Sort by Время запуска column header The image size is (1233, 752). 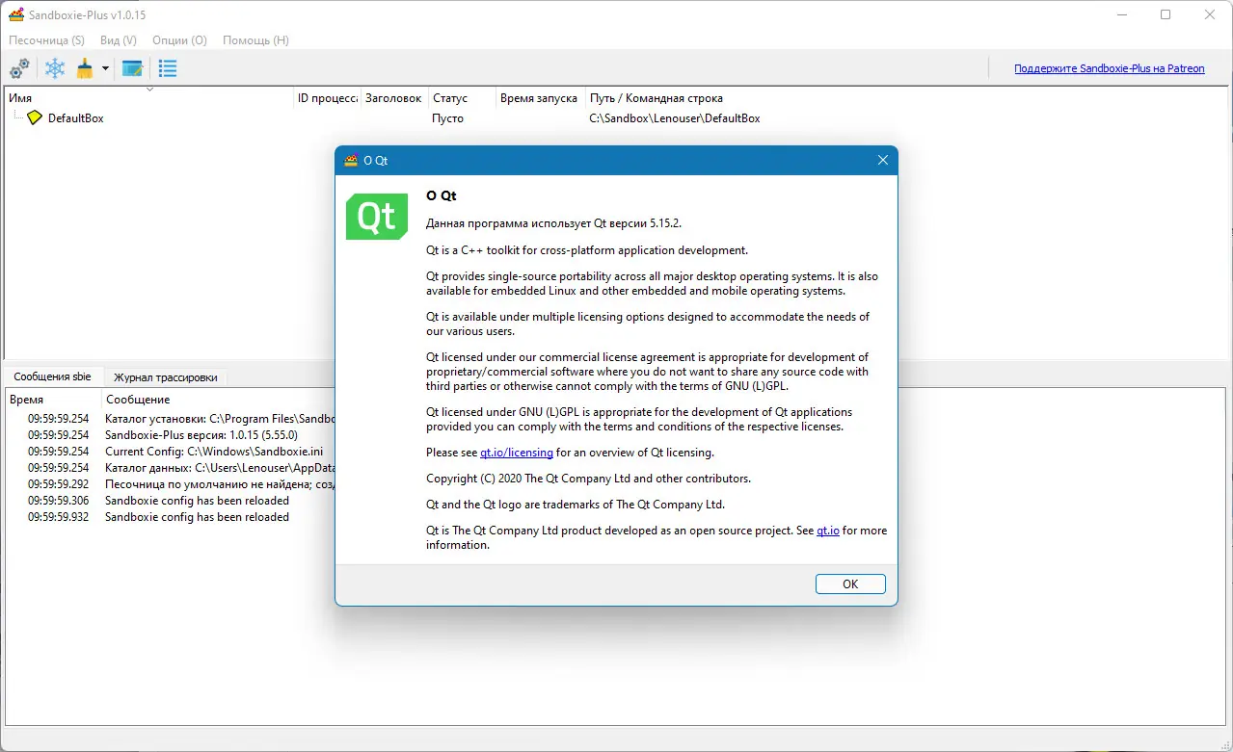(542, 98)
